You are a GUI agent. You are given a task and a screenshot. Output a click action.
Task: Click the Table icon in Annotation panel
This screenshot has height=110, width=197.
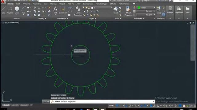coord(69,15)
